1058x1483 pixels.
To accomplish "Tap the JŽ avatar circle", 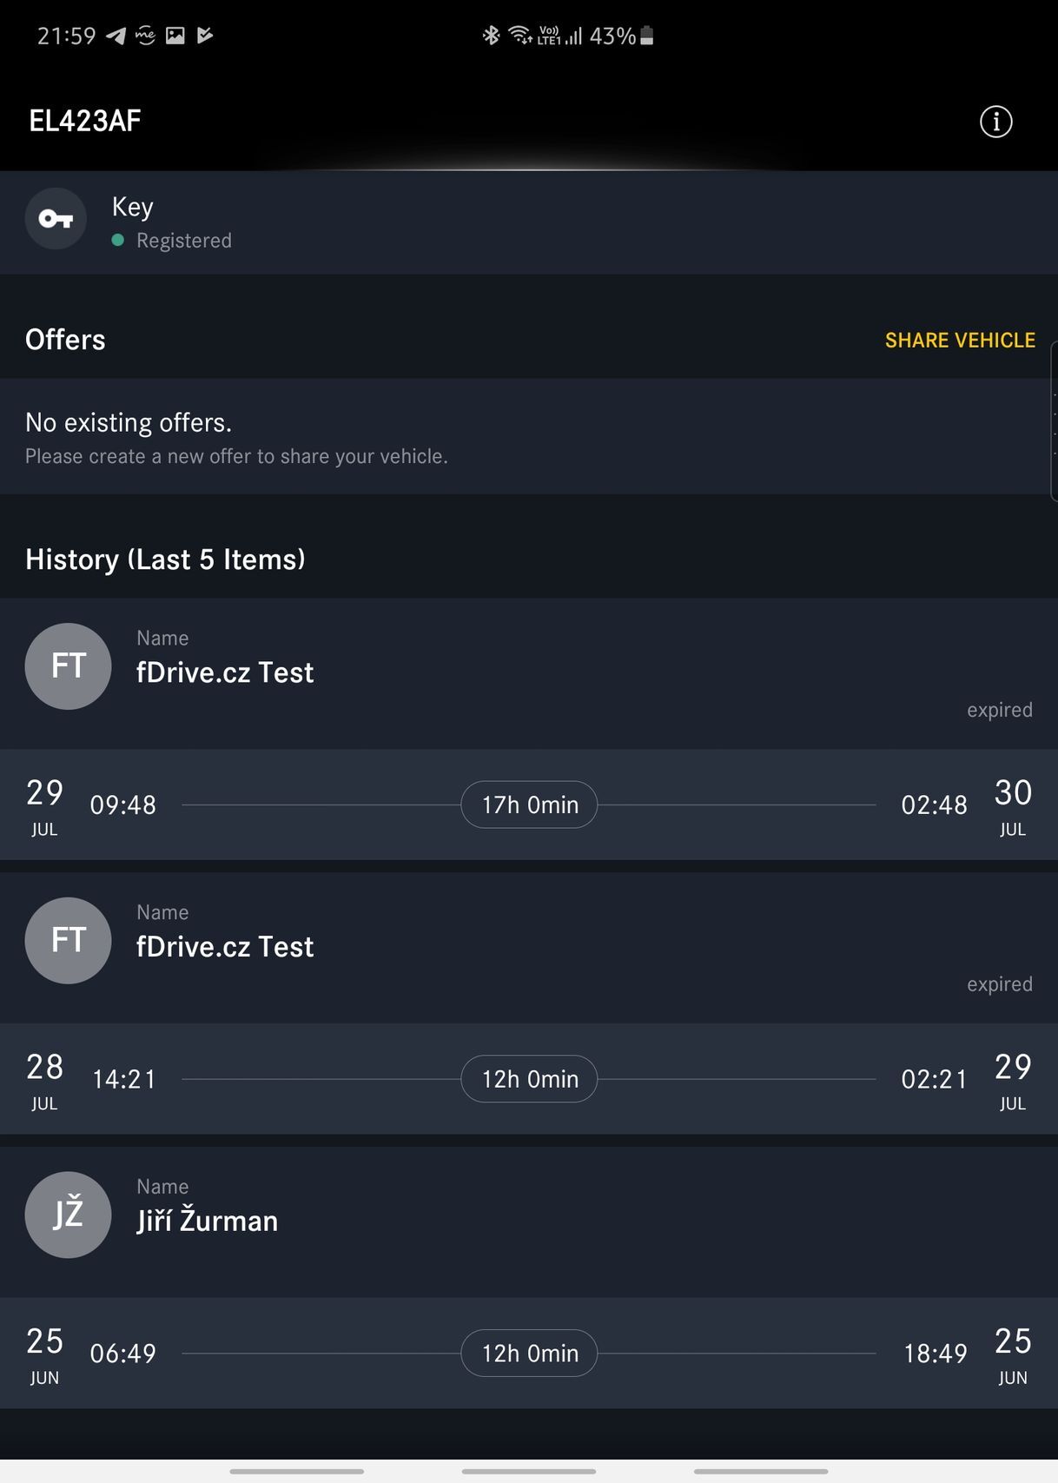I will pyautogui.click(x=68, y=1215).
